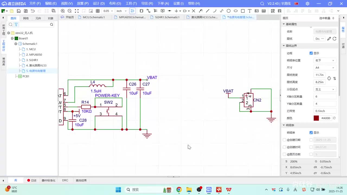Swap sheet width and height arrows icon
Screen dimensions: 347x195
tap(335, 78)
